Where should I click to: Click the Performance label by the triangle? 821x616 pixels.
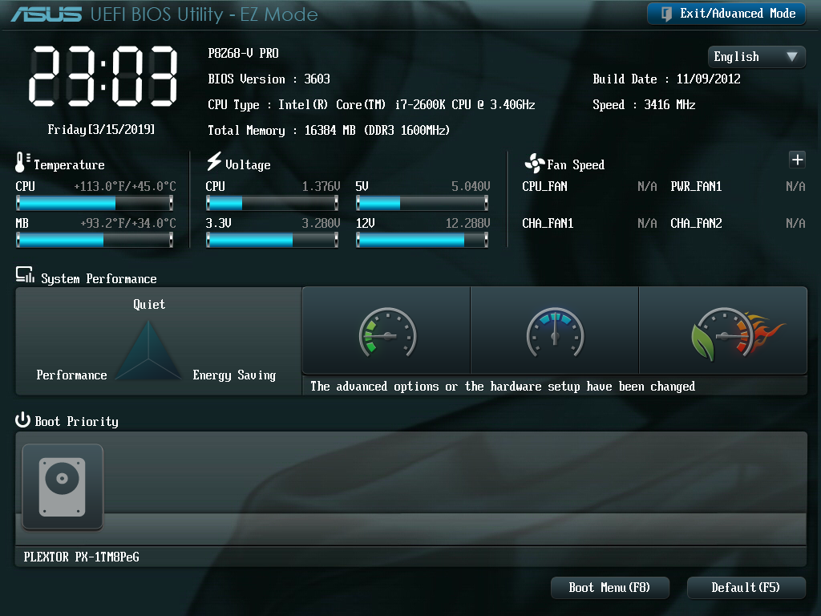point(71,375)
